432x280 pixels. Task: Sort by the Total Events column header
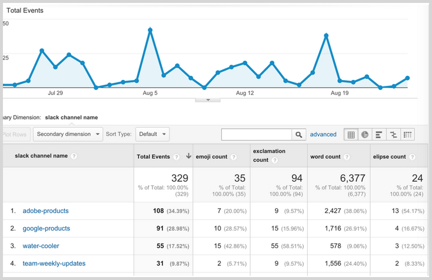[x=153, y=156]
